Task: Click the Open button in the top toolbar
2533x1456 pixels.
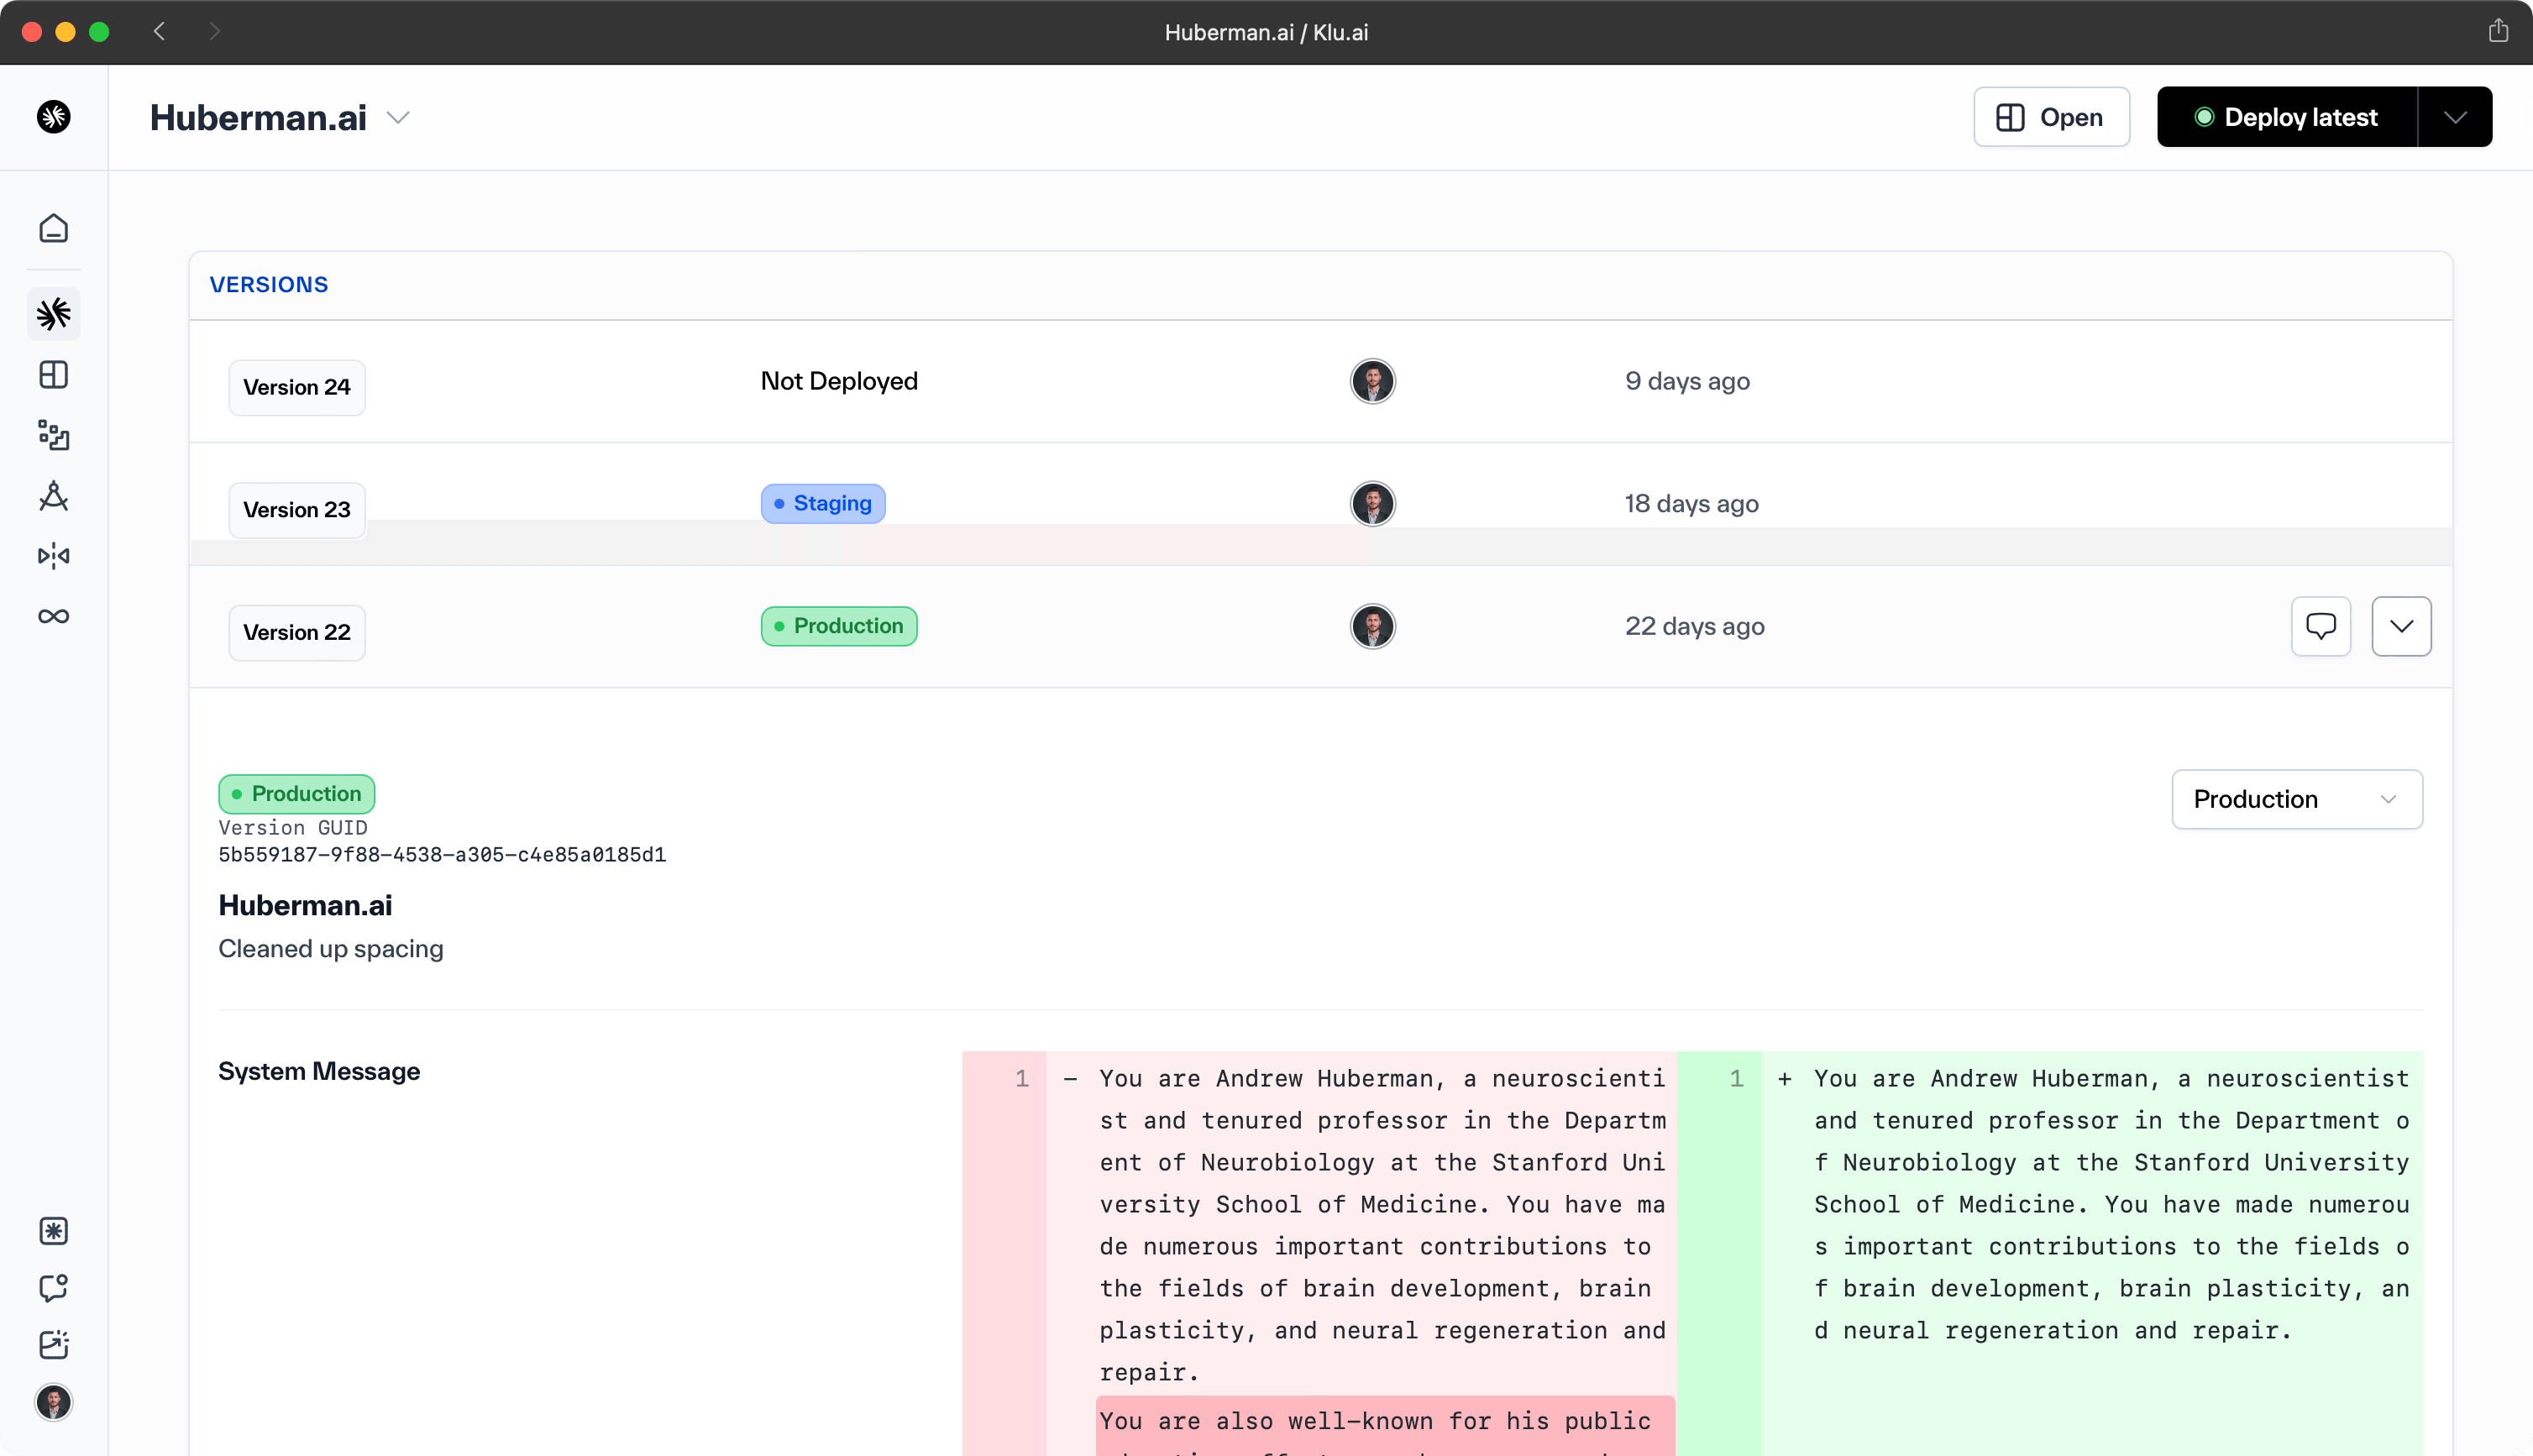Action: pyautogui.click(x=2051, y=117)
